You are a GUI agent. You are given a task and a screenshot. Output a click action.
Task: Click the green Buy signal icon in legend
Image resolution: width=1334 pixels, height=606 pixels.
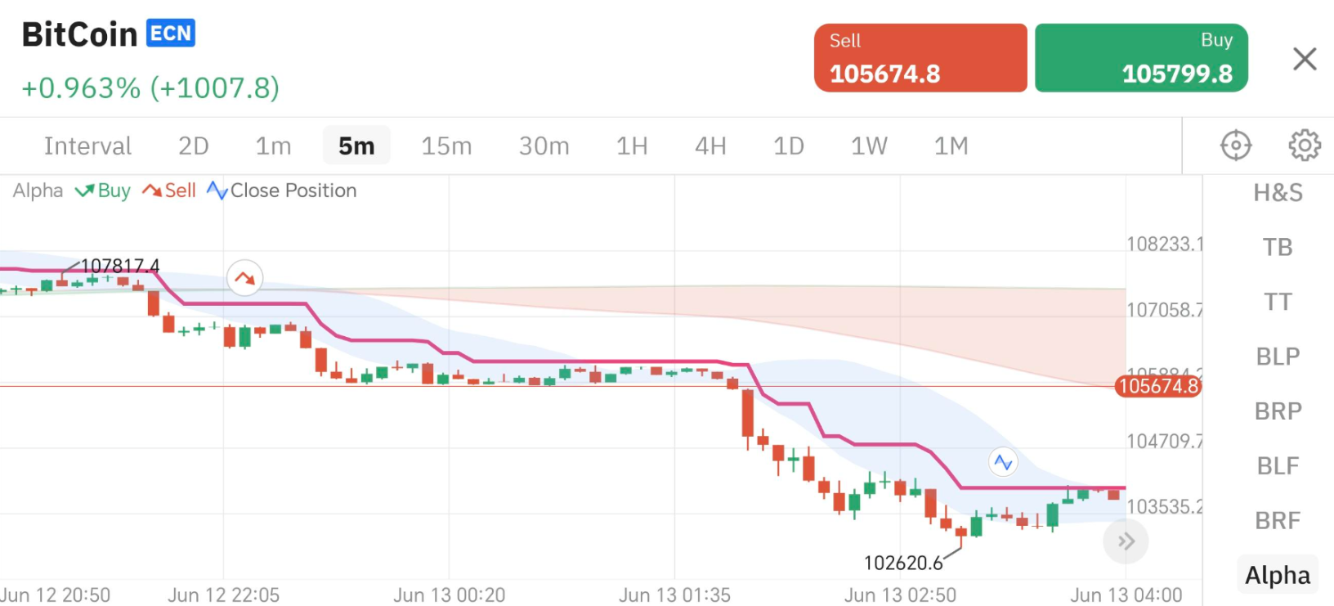[x=84, y=191]
